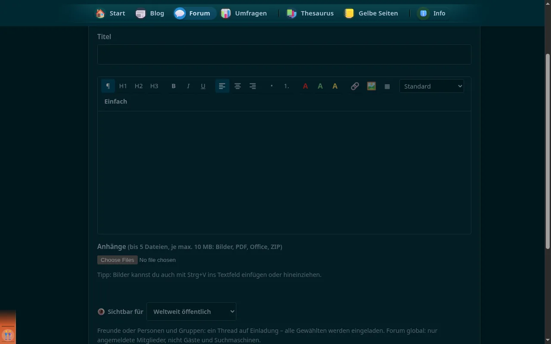551x344 pixels.
Task: Insert a hyperlink
Action: (355, 86)
